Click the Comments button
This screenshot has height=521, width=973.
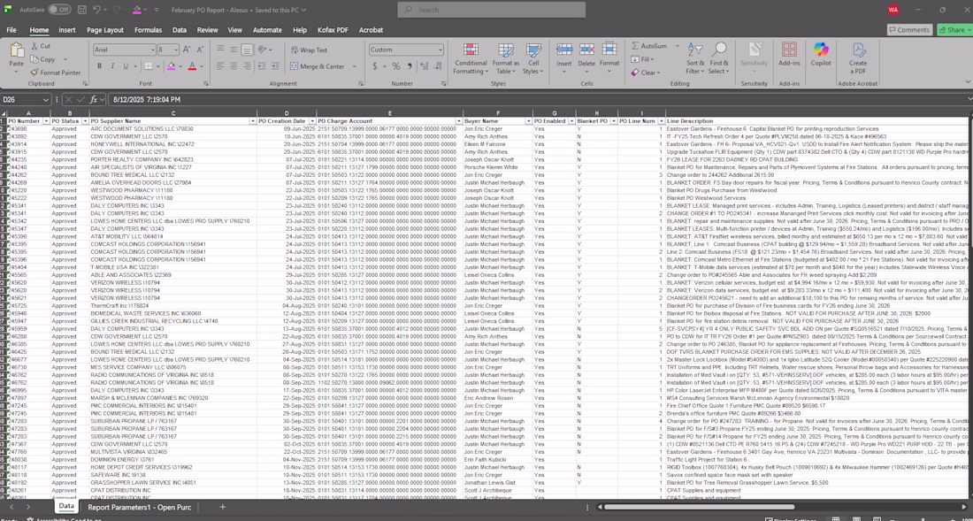[909, 30]
